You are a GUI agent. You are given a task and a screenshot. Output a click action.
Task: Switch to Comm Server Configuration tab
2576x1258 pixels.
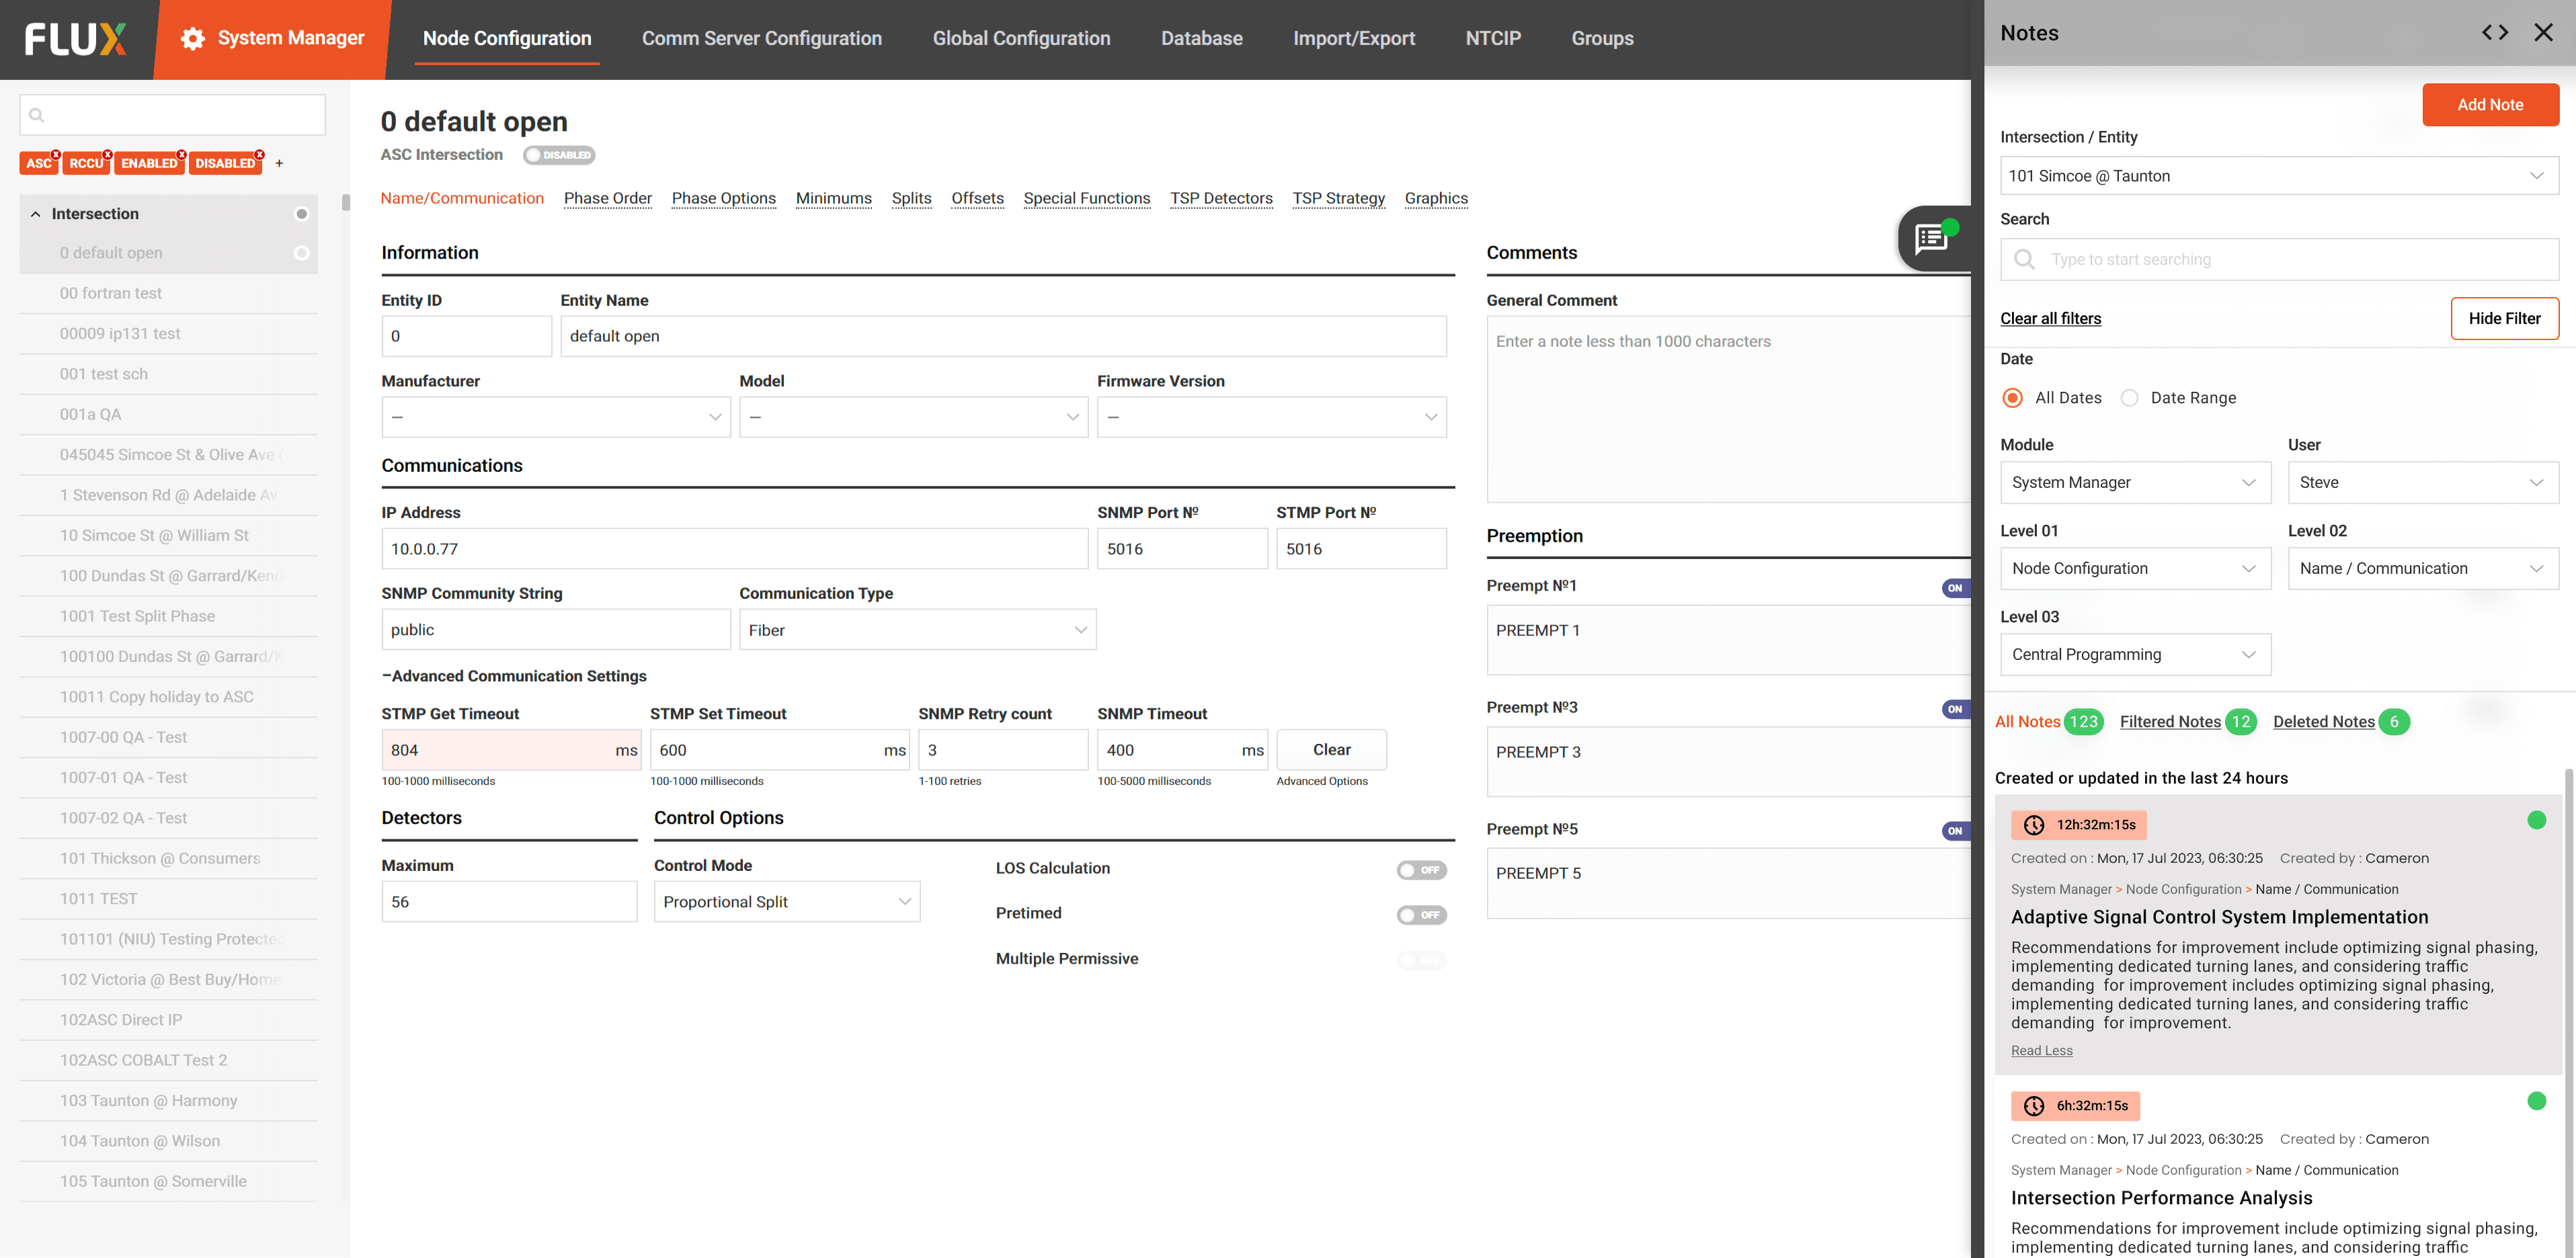point(761,38)
